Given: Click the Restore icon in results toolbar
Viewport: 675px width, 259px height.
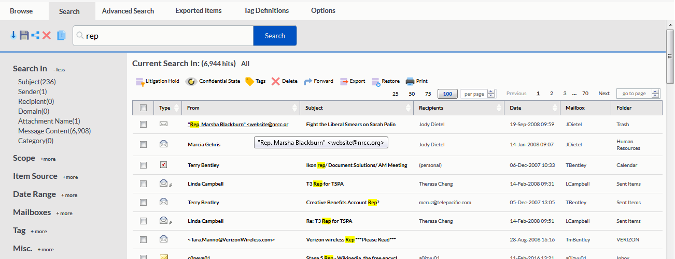Looking at the screenshot, I should (376, 81).
